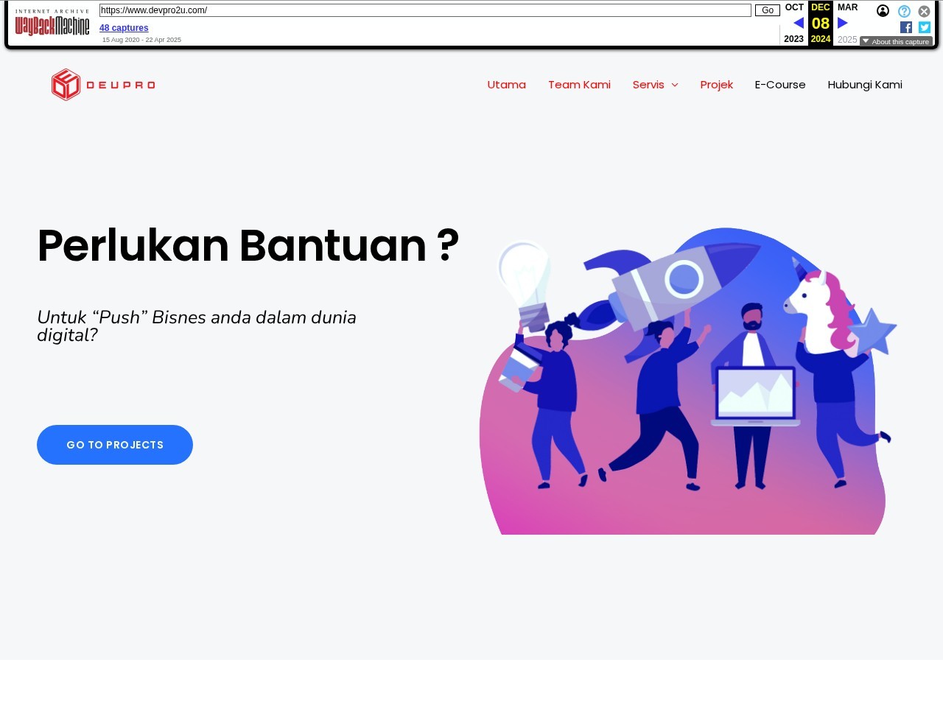Open the Projek menu item
The image size is (943, 707).
[716, 85]
